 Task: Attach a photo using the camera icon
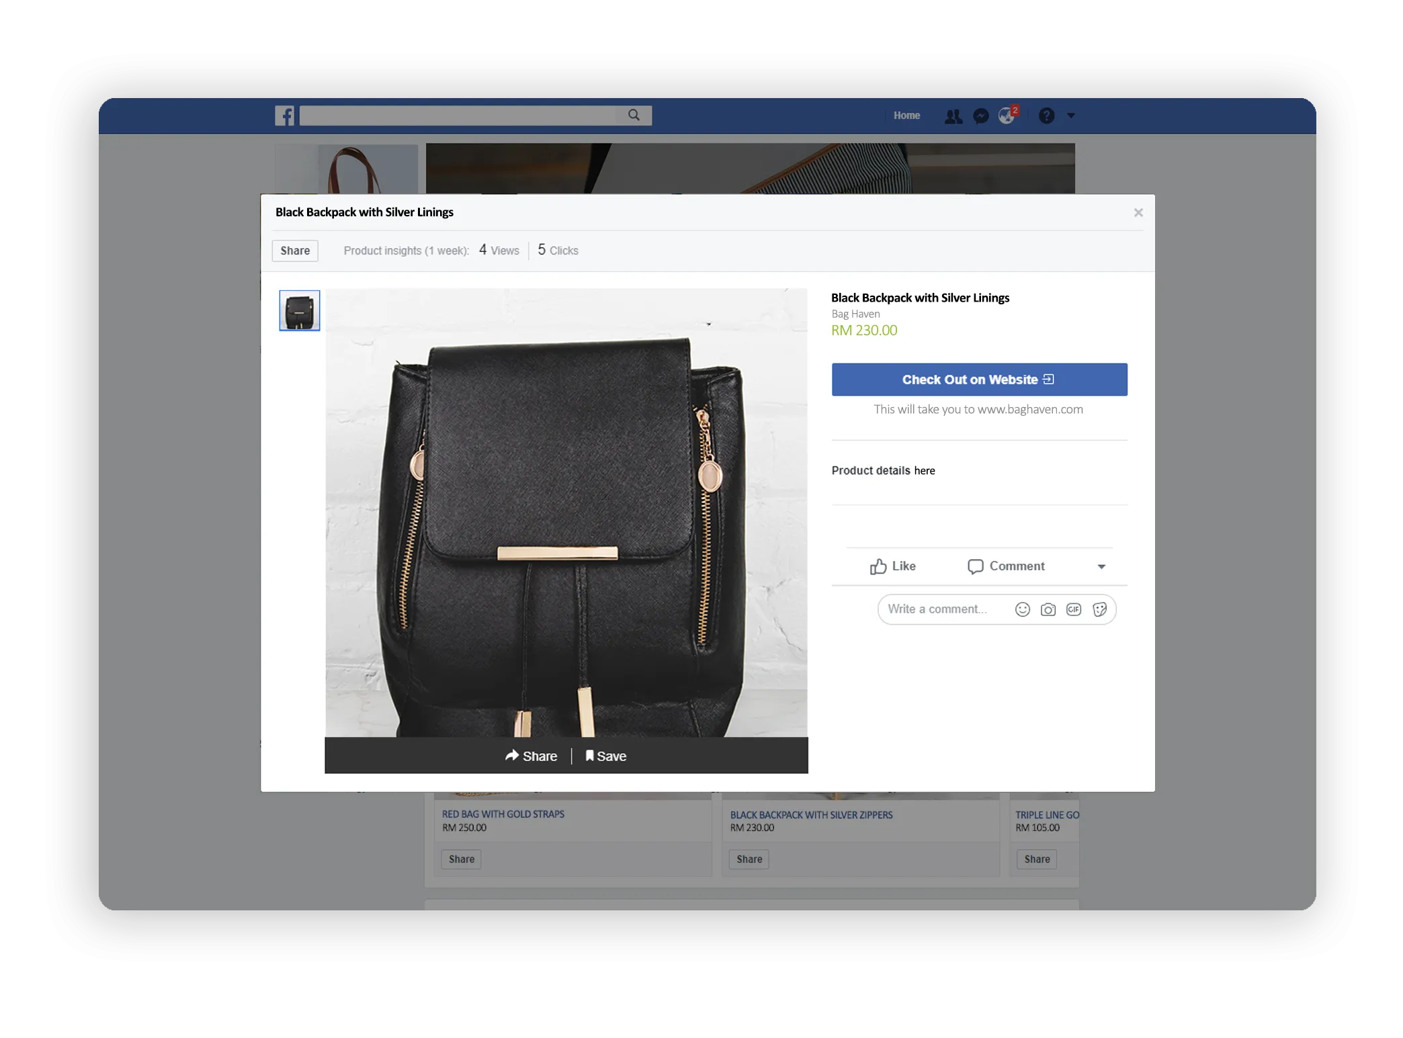tap(1048, 609)
